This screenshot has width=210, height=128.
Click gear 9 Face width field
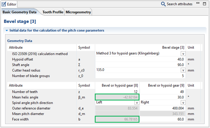click(163, 119)
